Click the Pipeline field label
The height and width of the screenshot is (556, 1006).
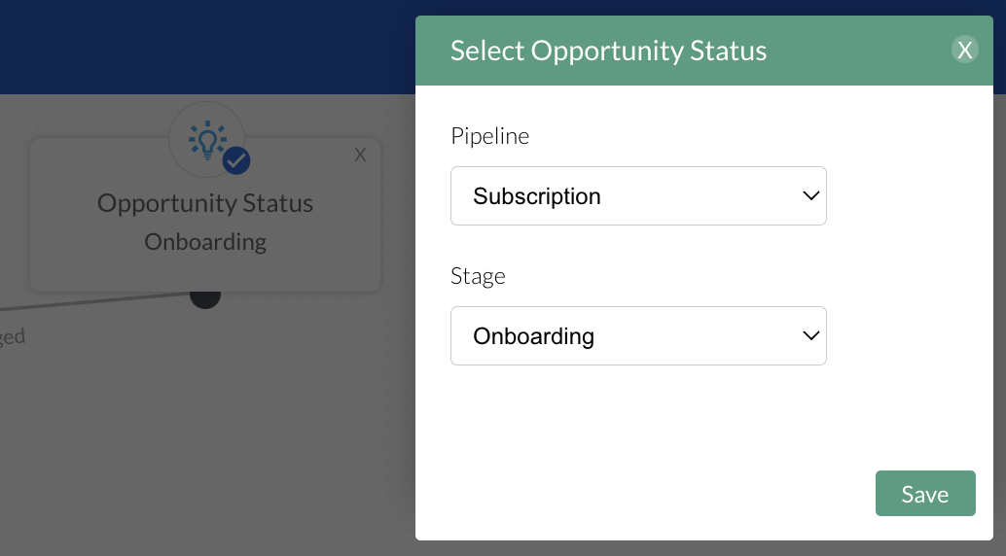tap(489, 136)
